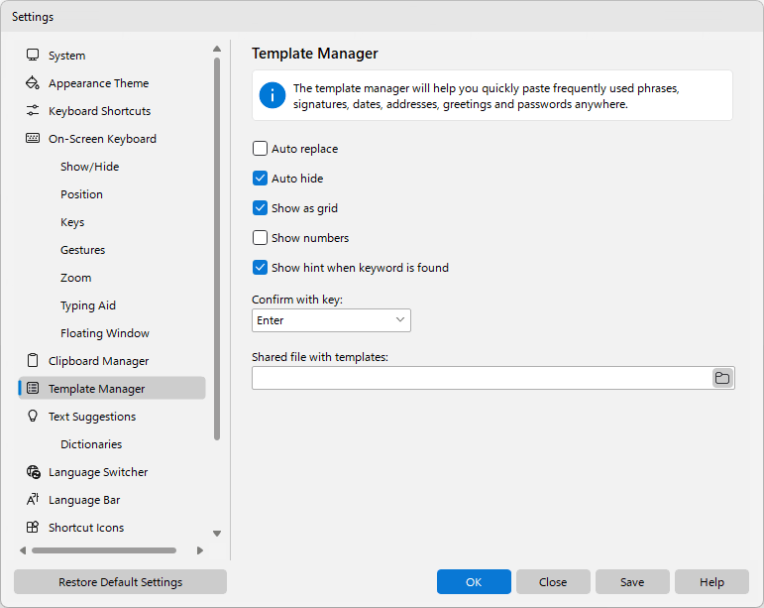
Task: Click the sidebar scroll left arrow
Action: pyautogui.click(x=23, y=550)
